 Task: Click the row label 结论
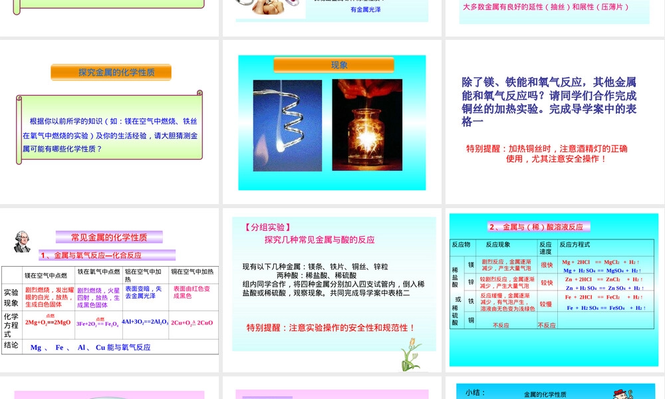[11, 345]
